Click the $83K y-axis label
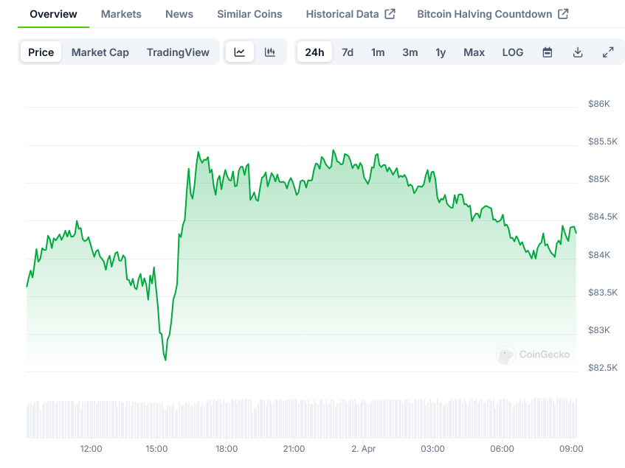This screenshot has height=468, width=625. 598,330
